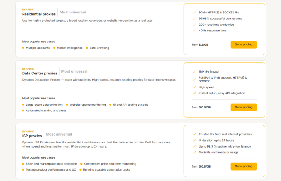Screen dimensions: 281x181
Task: Click checkmark beside 1M+ IPs in pool
Action: (x=194, y=72)
